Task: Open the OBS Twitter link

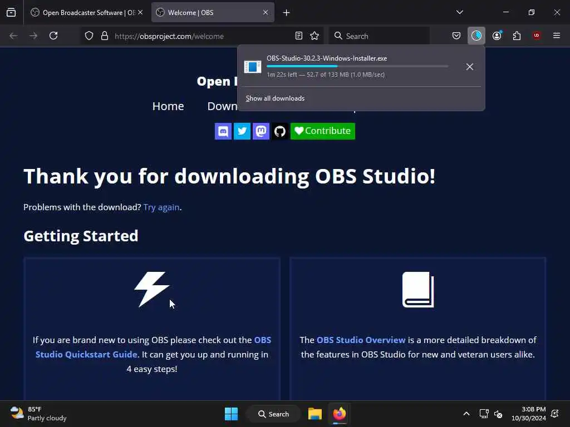Action: [x=242, y=131]
